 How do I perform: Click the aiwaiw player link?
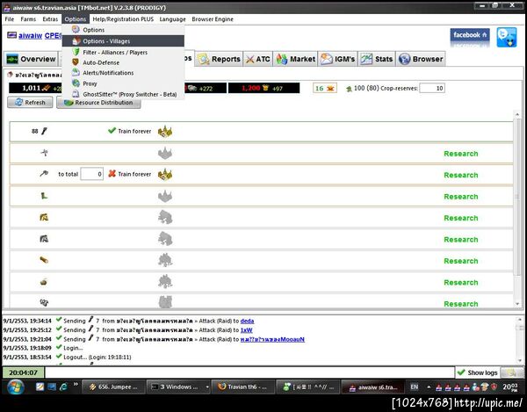[30, 35]
